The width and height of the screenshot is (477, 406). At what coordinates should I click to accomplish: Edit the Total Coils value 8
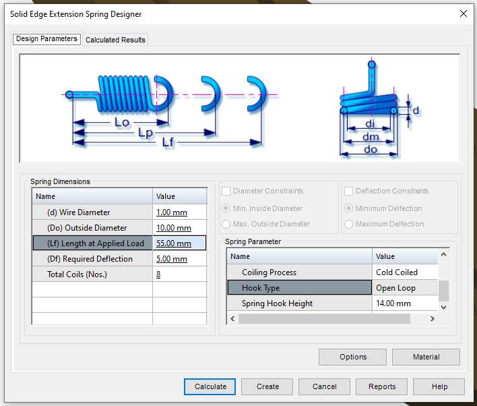[179, 274]
